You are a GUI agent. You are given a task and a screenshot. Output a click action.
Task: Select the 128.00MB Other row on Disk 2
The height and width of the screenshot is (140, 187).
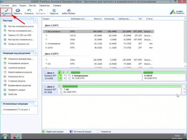coord(98,60)
